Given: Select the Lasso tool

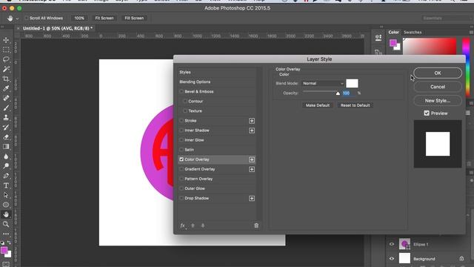Looking at the screenshot, I should coord(6,59).
